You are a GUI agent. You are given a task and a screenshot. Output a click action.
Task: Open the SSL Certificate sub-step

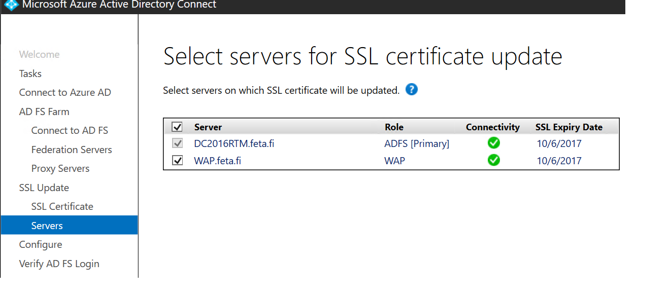[62, 206]
